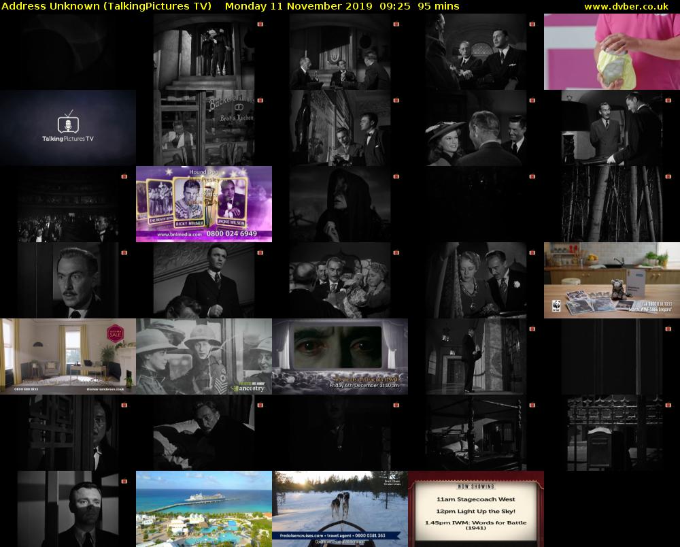Click red marker on staircase frame

tap(260, 24)
